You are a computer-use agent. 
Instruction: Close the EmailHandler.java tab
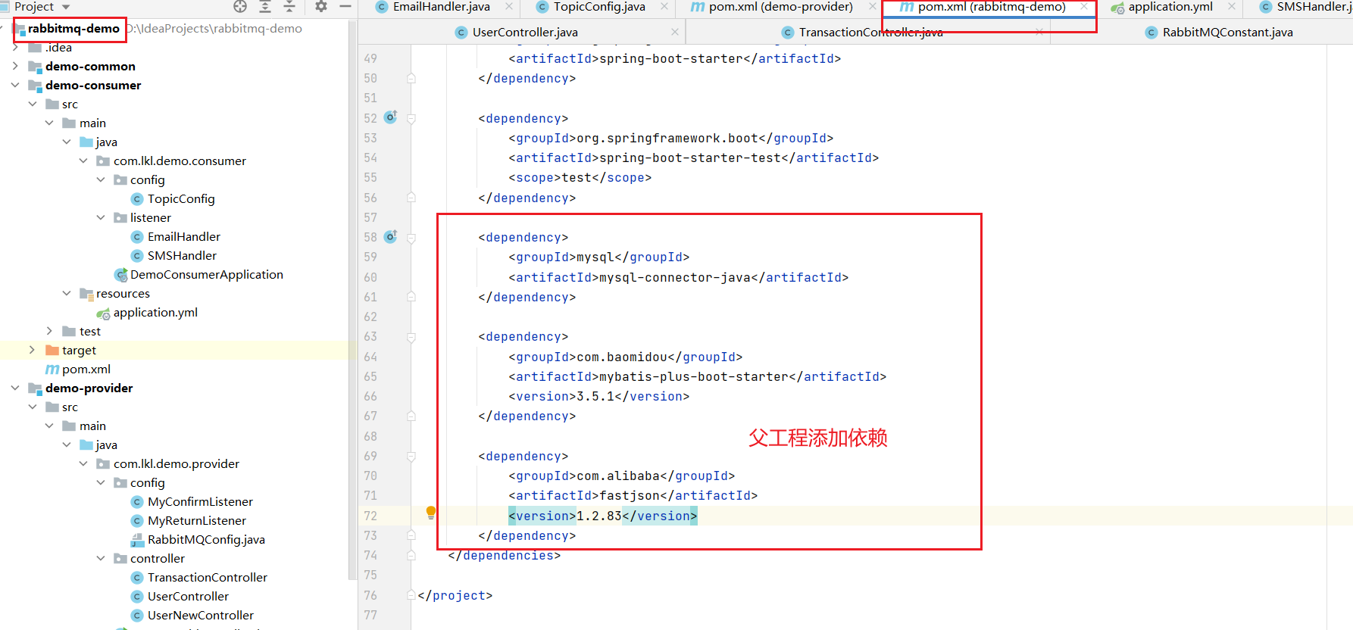[509, 7]
